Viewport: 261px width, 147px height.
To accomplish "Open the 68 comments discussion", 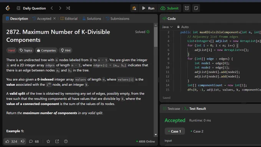I will point(34,142).
